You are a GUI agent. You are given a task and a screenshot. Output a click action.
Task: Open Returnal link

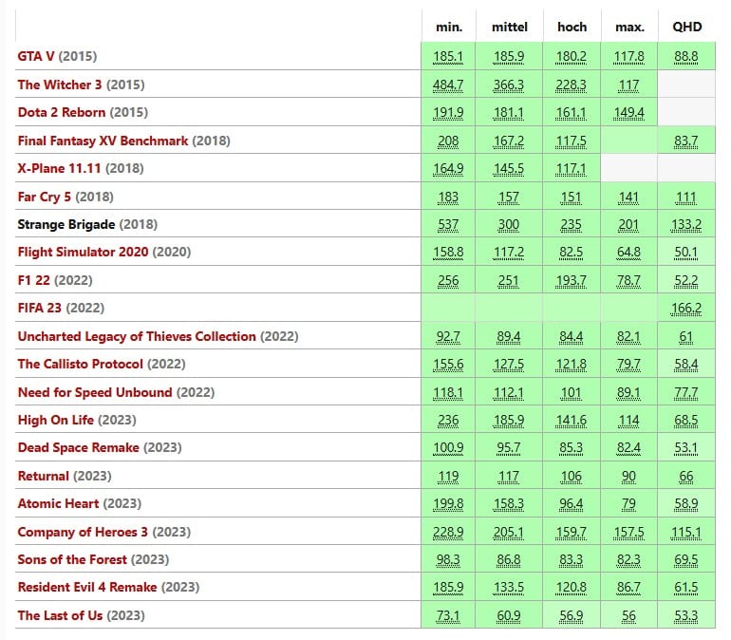44,476
